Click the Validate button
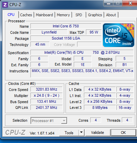The height and width of the screenshot is (143, 137). pos(97,133)
